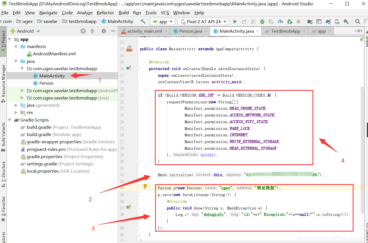
Task: Click Apply Changes and Restart Activity icon
Action: [244, 22]
